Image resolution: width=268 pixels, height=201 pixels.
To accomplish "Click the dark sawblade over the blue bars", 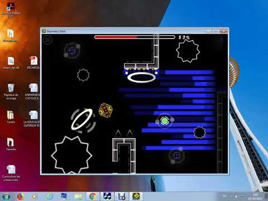I will tap(200, 132).
